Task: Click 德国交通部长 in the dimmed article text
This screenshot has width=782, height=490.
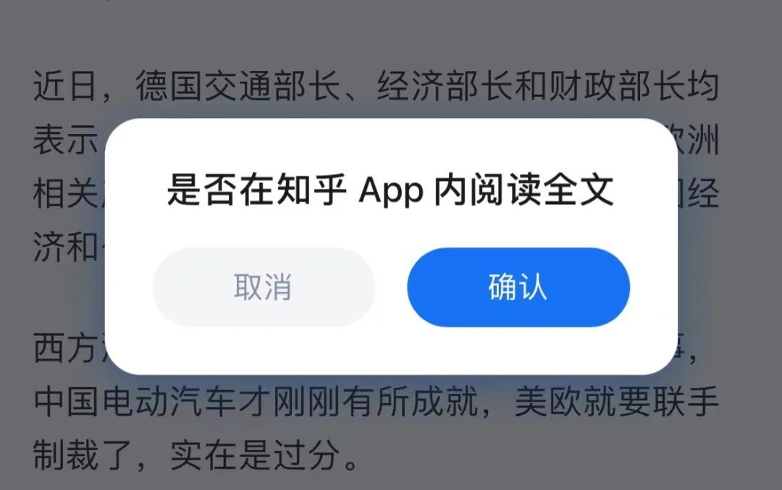Action: point(238,85)
